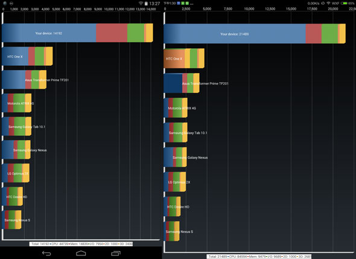Image resolution: width=356 pixels, height=259 pixels.
Task: Tap the 9,000 axis label in left chart
Action: (98, 9)
